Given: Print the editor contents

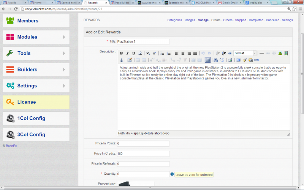Looking at the screenshot, I should 230,60.
